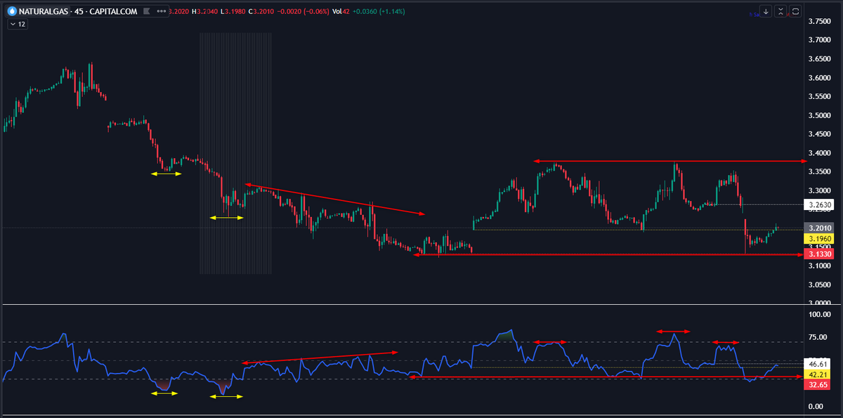Expand the collapsed indicators legend showing 12
This screenshot has width=843, height=418.
point(18,24)
